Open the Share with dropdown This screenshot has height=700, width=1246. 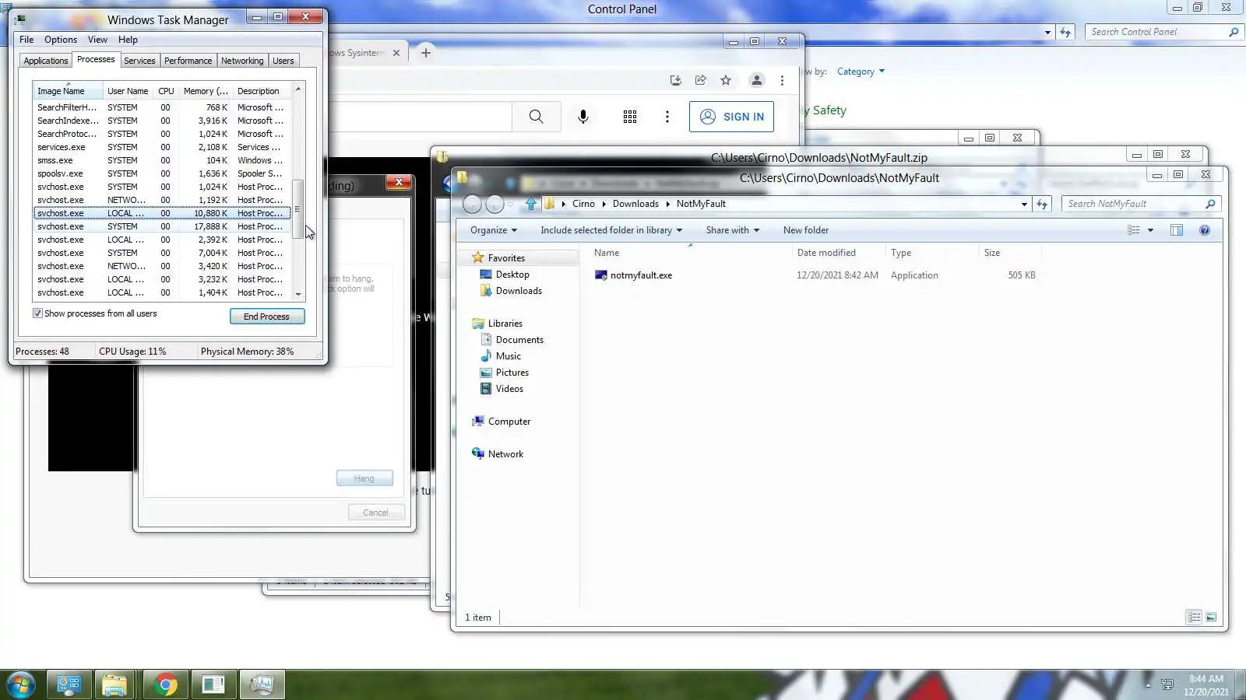coord(733,230)
